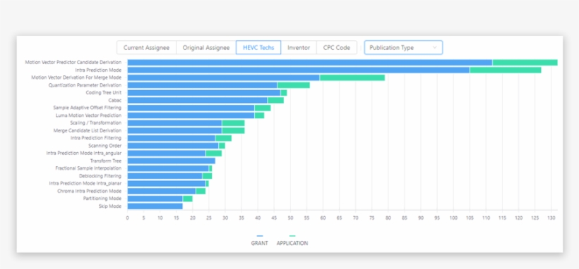Click the application bar for Motion Vector Derivation For Merge Mode

click(x=352, y=77)
